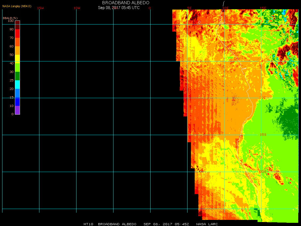
Task: Select the 15S latitude label
Action: [x=263, y=135]
